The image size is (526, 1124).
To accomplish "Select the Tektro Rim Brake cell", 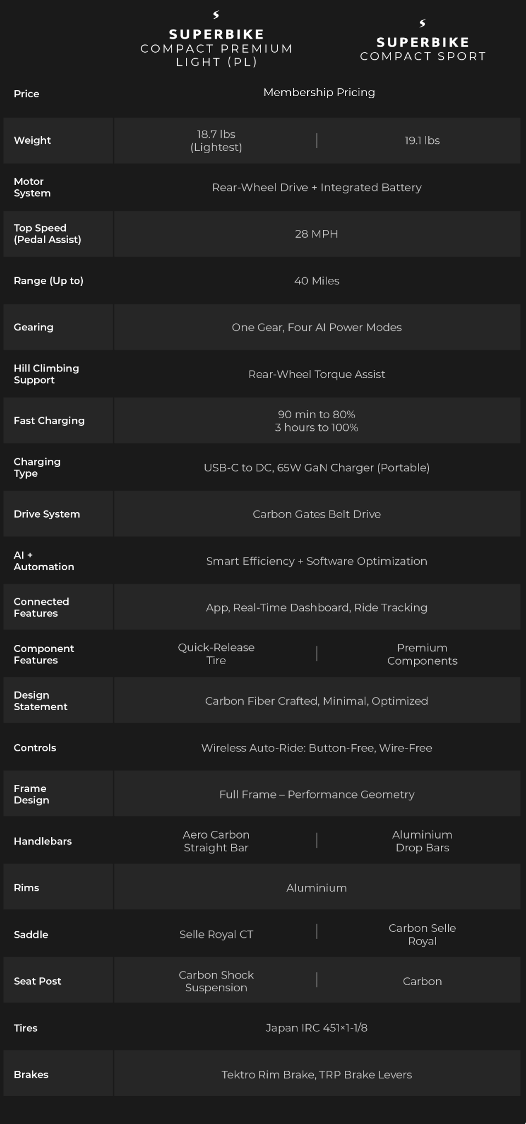I will tap(316, 1075).
